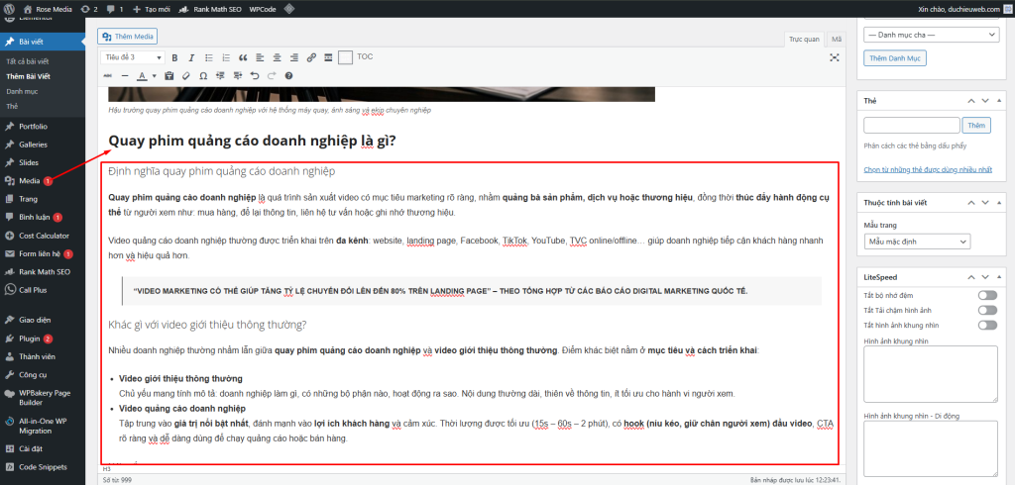
Task: Clear formatting with the eraser icon
Action: 186,75
